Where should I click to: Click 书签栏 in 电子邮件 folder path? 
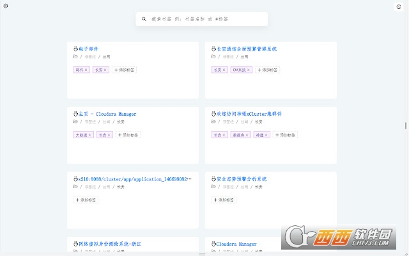pyautogui.click(x=90, y=57)
